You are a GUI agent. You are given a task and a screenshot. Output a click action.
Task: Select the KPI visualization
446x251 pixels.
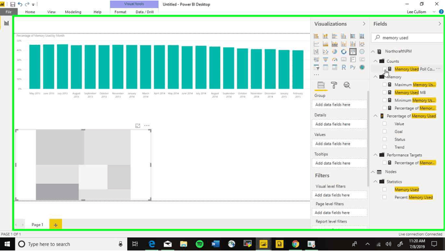(x=362, y=60)
